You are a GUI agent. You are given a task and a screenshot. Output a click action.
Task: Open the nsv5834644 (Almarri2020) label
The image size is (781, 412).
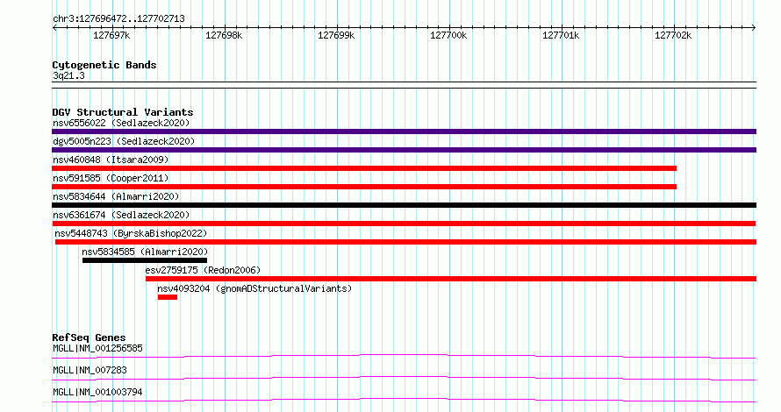pos(116,196)
